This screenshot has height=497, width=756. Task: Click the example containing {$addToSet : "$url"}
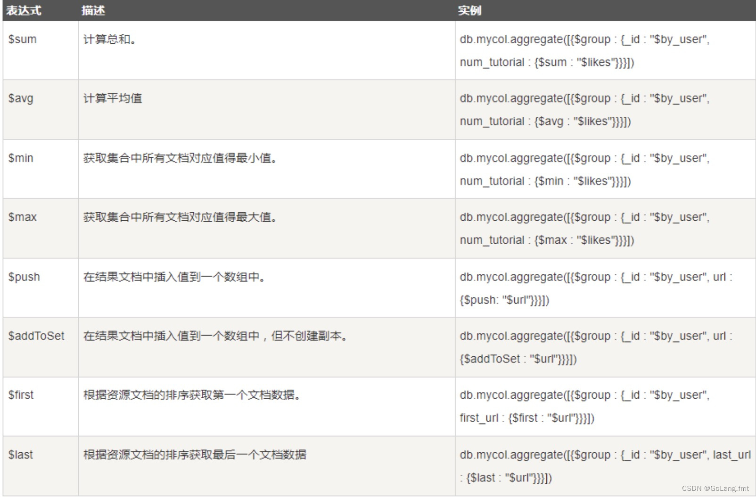pos(596,347)
